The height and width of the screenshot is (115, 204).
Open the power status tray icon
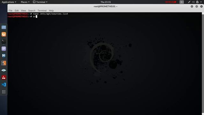pos(197,2)
